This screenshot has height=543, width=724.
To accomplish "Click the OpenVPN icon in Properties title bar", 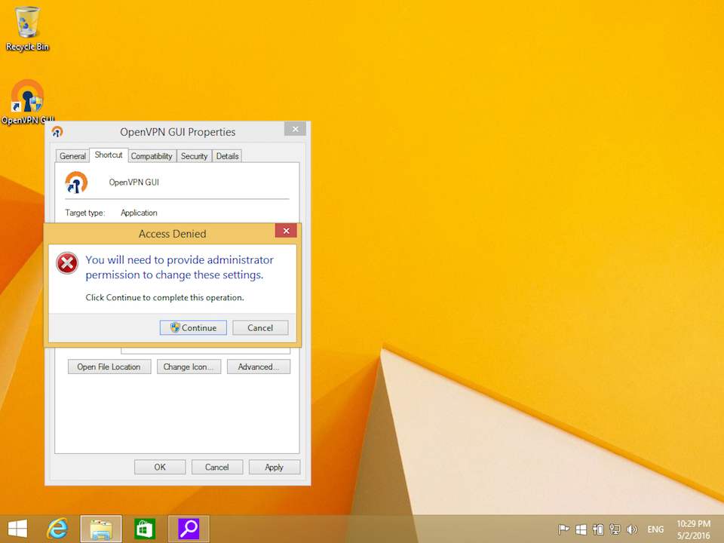I will [57, 132].
